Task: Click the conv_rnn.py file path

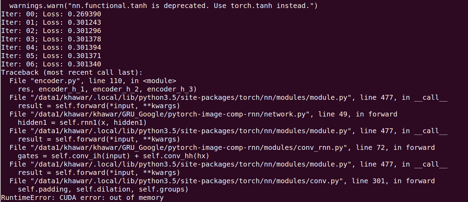Action: tap(192, 148)
